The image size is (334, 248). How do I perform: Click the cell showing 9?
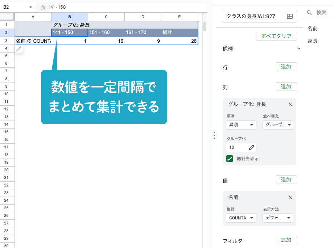(143, 41)
